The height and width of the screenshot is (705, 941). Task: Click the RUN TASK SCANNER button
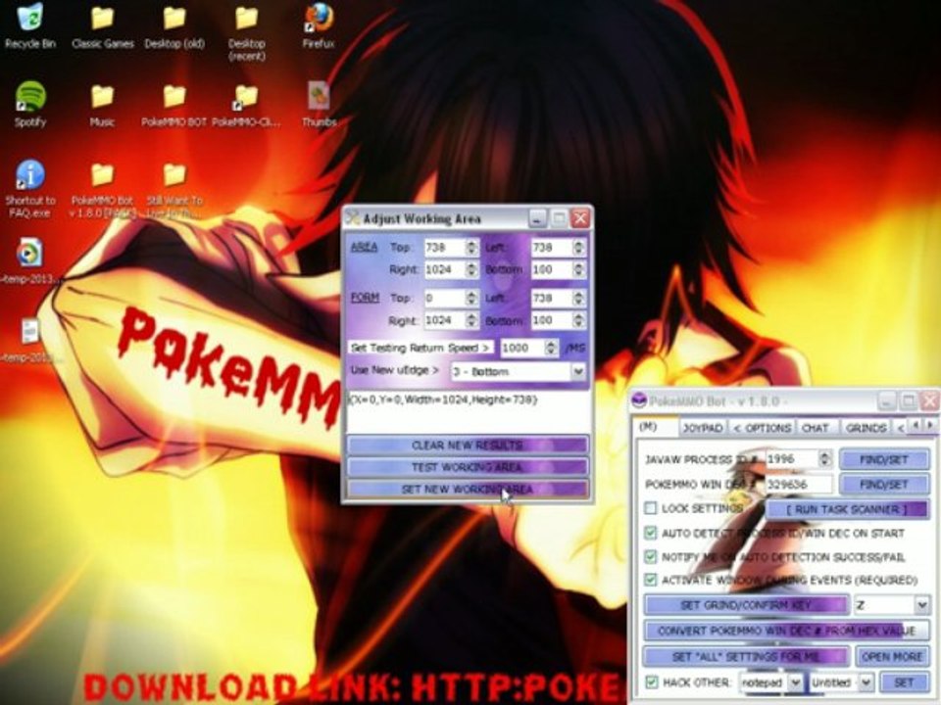coord(847,509)
